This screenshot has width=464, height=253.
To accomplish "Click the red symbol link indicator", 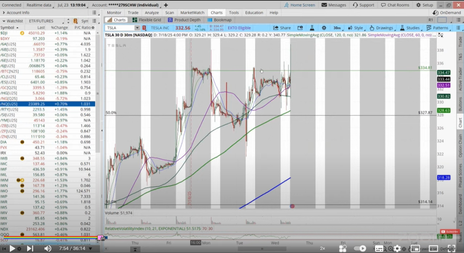I will click(144, 28).
